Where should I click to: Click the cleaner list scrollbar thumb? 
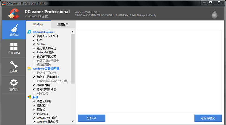(x=73, y=58)
